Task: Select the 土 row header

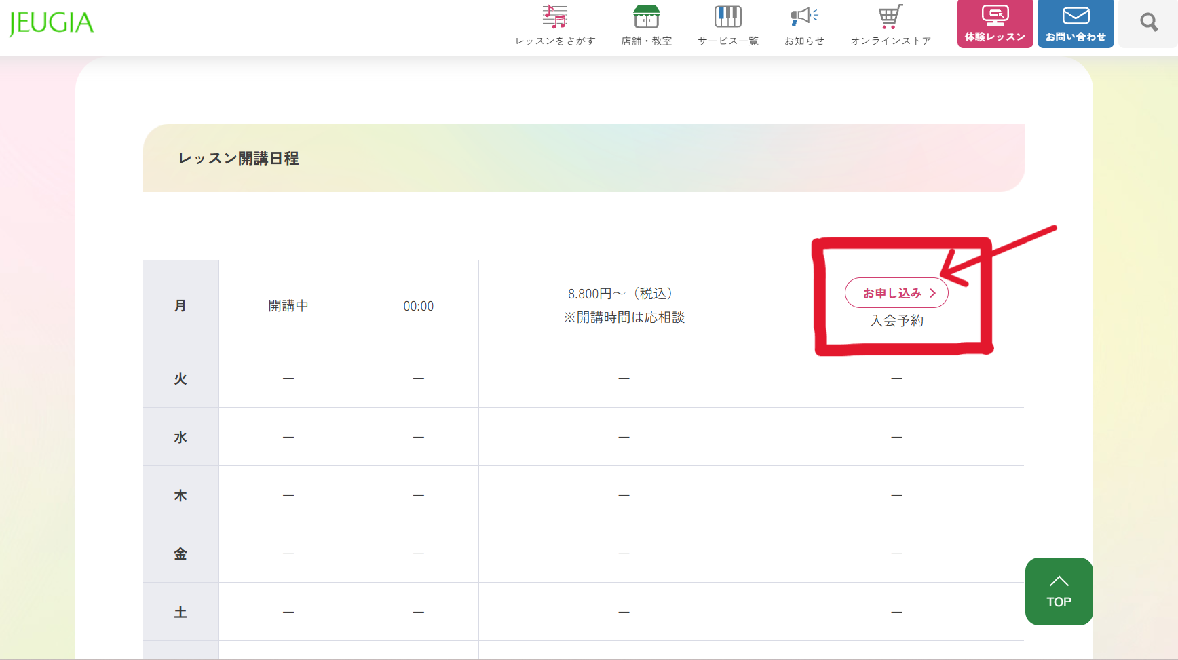Action: pos(180,612)
